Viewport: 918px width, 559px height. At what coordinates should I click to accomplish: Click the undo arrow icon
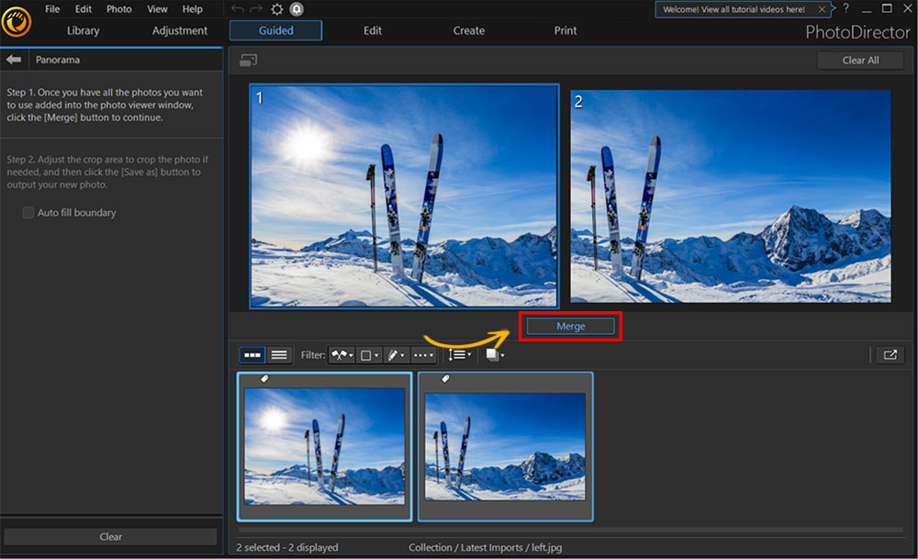pos(238,8)
